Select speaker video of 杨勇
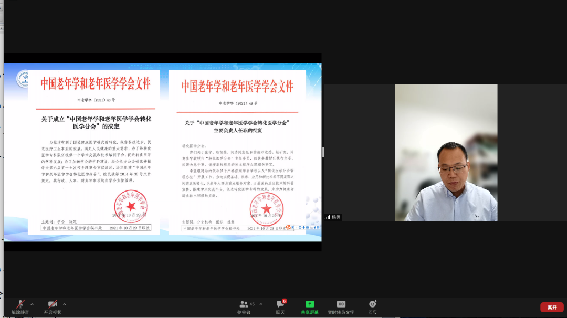 (x=446, y=152)
